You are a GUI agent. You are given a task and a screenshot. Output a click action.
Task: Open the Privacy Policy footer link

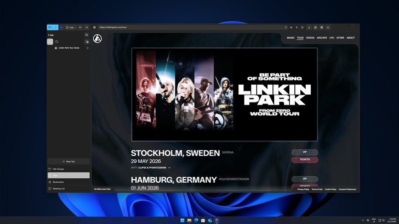coord(303,189)
